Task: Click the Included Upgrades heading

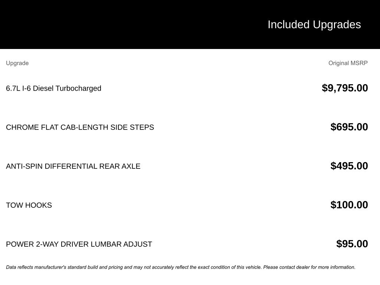Action: 314,24
